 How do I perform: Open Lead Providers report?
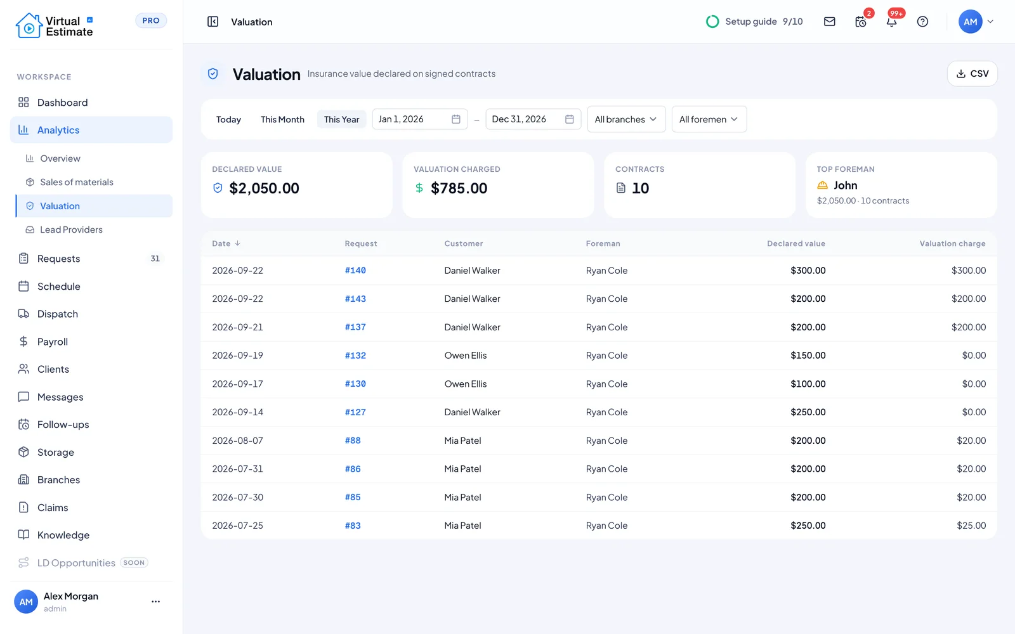[94, 230]
